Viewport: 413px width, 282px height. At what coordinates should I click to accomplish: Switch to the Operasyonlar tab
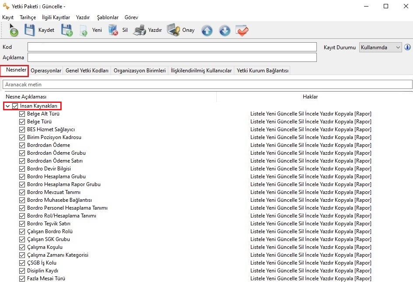click(46, 70)
